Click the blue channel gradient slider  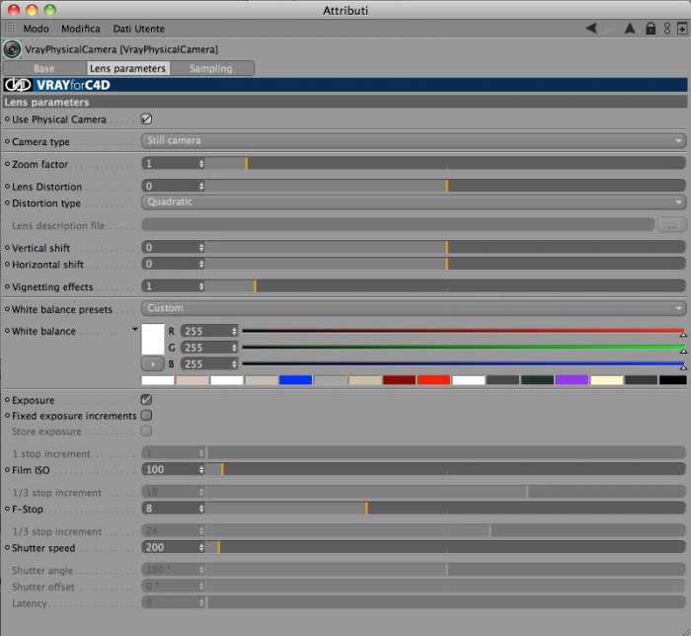pyautogui.click(x=464, y=364)
